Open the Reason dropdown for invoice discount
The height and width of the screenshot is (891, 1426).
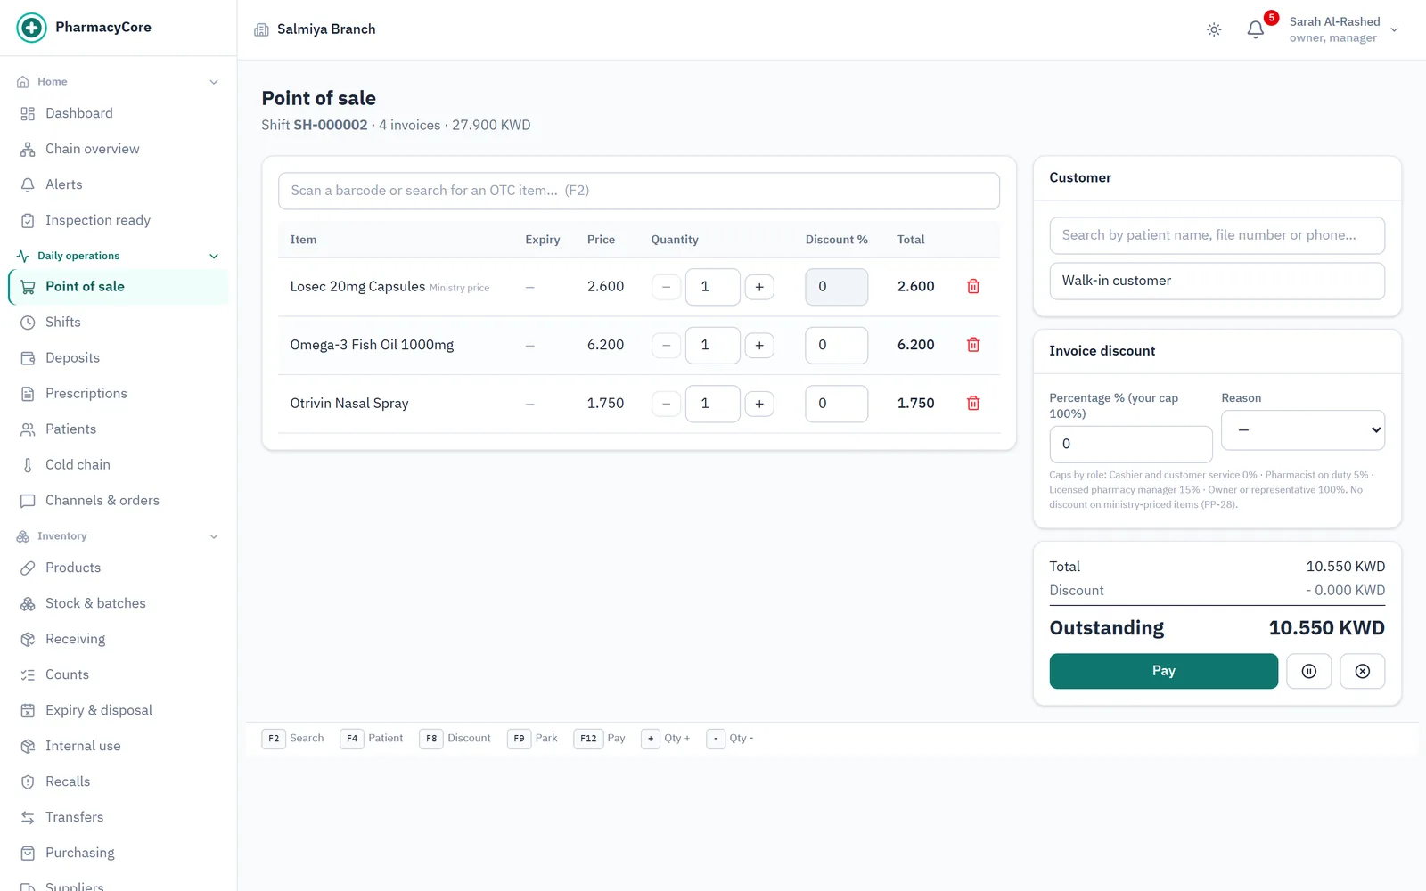1302,430
